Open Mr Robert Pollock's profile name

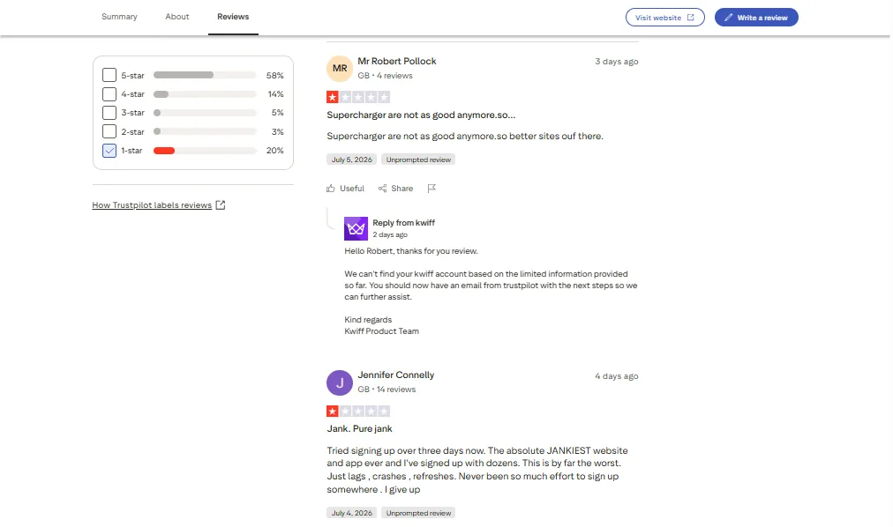pyautogui.click(x=396, y=61)
